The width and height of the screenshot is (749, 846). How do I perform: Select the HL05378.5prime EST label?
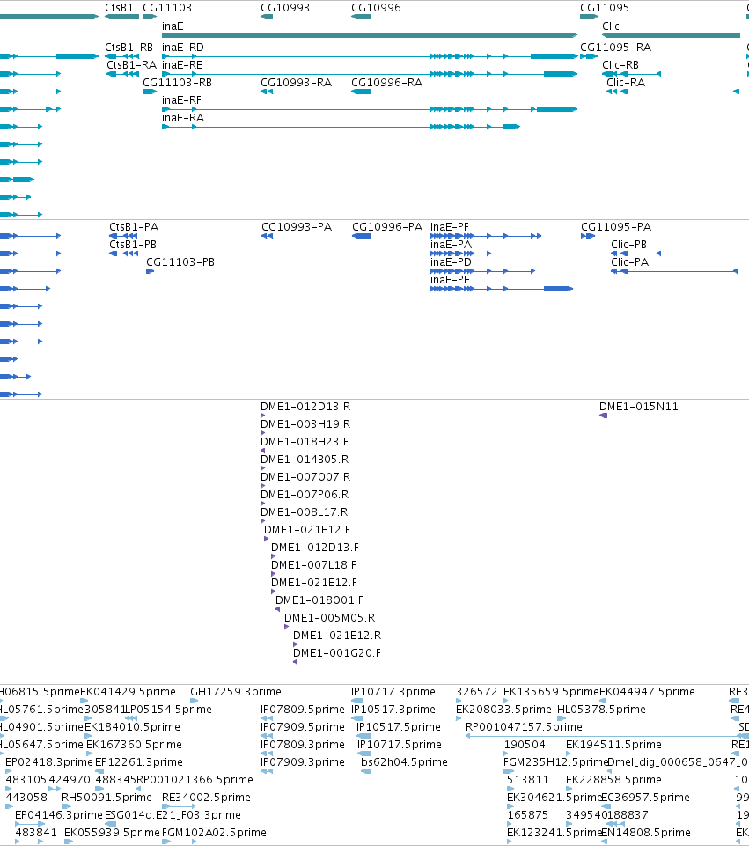(x=601, y=710)
